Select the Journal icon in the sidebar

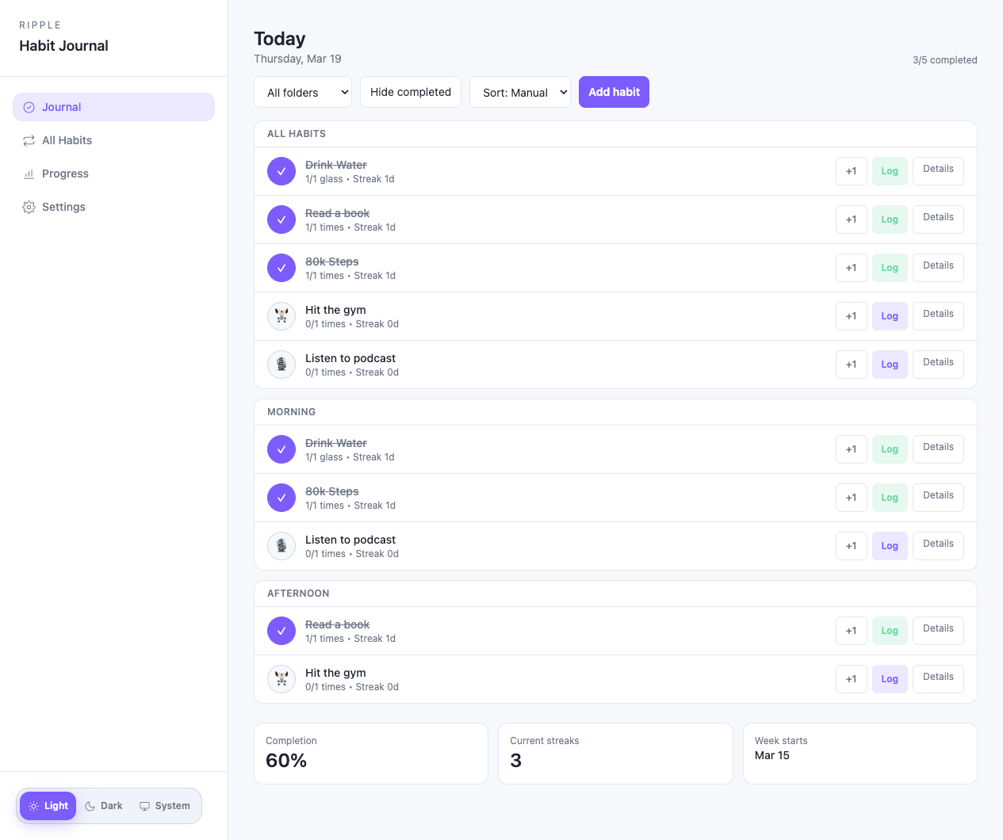(29, 107)
